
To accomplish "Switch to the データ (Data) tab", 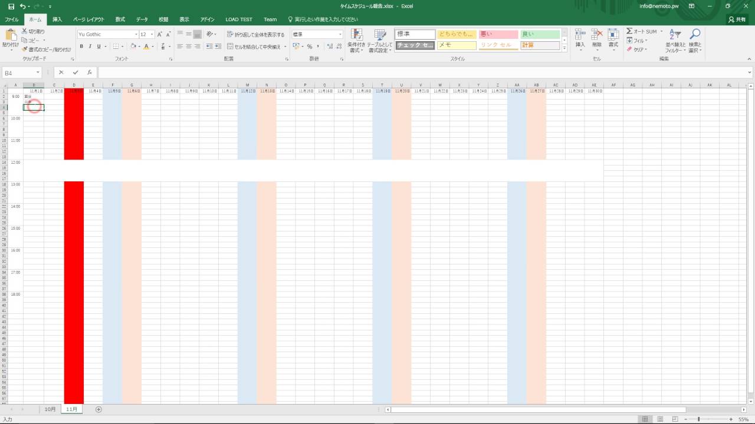I will (x=142, y=19).
